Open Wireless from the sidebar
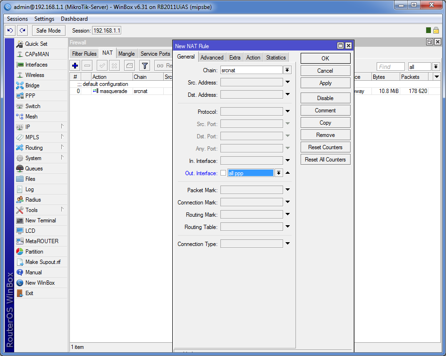Image resolution: width=446 pixels, height=356 pixels. [x=34, y=75]
